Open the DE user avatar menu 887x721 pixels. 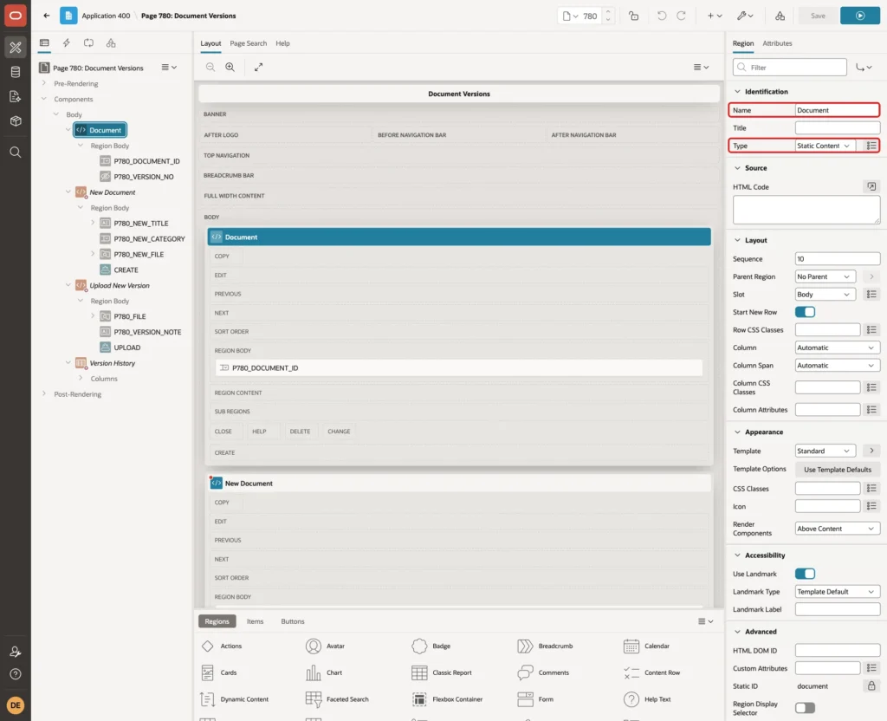16,705
